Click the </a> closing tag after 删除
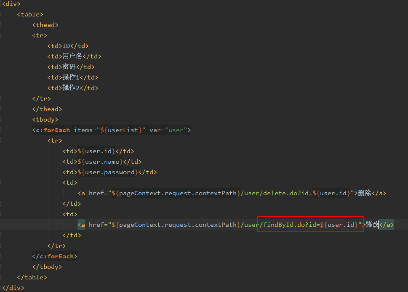 click(x=379, y=193)
